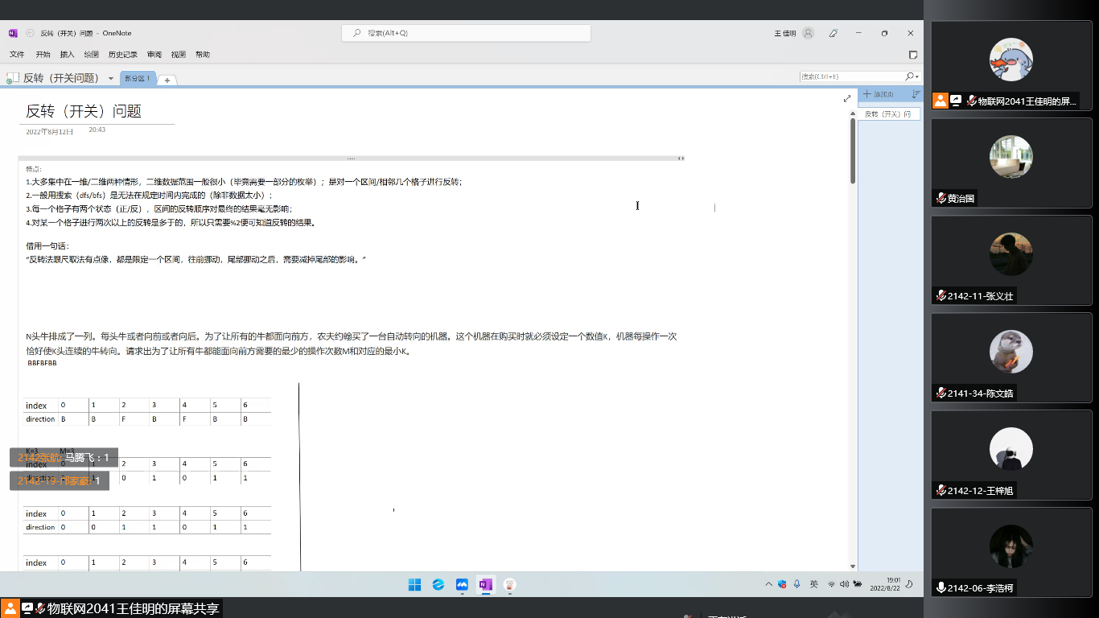Open the pen/ink mode icon in title bar
This screenshot has width=1099, height=618.
834,33
